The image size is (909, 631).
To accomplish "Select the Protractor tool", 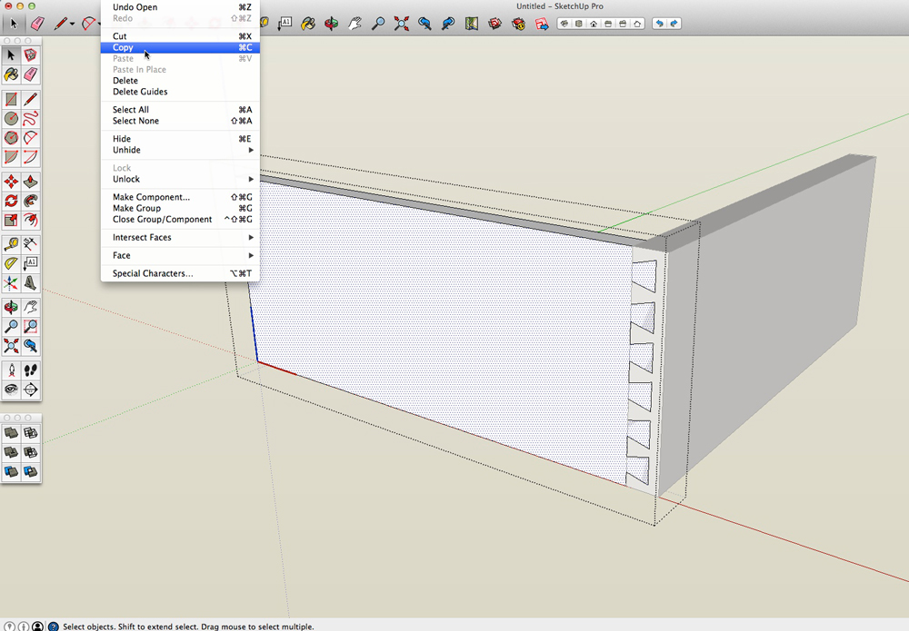I will 11,263.
